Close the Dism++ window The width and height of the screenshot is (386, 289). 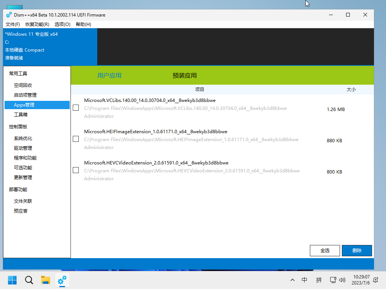tap(365, 15)
